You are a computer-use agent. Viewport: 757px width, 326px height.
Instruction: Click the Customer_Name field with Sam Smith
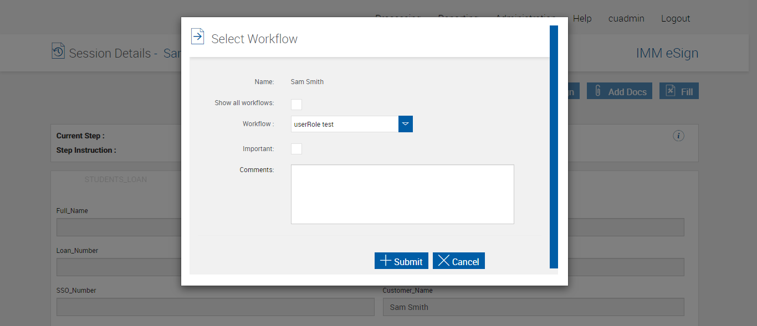click(533, 307)
